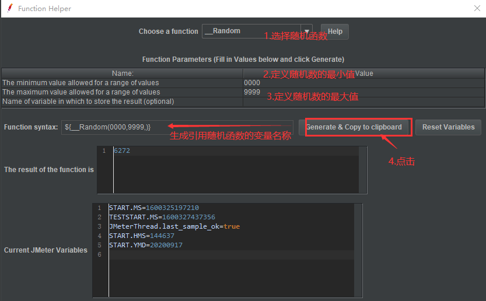Viewport: 486px width, 301px height.
Task: Select the START.YMD variable line
Action: (x=145, y=245)
